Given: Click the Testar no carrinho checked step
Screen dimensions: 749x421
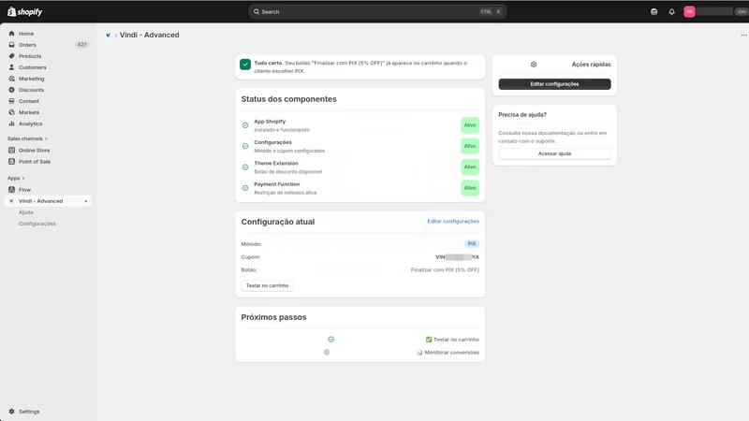Looking at the screenshot, I should click(x=452, y=340).
